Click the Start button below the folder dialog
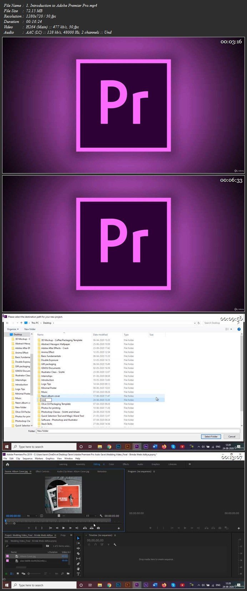 click(6, 446)
